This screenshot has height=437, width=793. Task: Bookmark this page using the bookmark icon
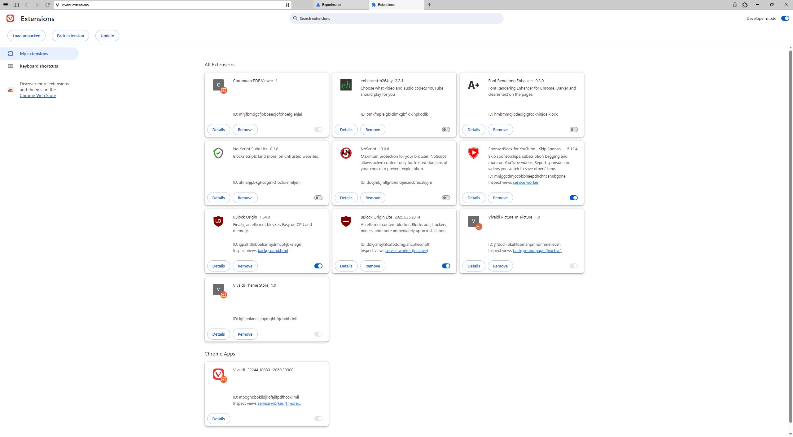click(287, 5)
